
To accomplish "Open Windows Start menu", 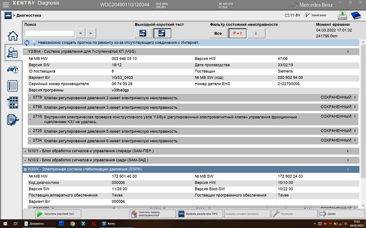I will coord(5,224).
